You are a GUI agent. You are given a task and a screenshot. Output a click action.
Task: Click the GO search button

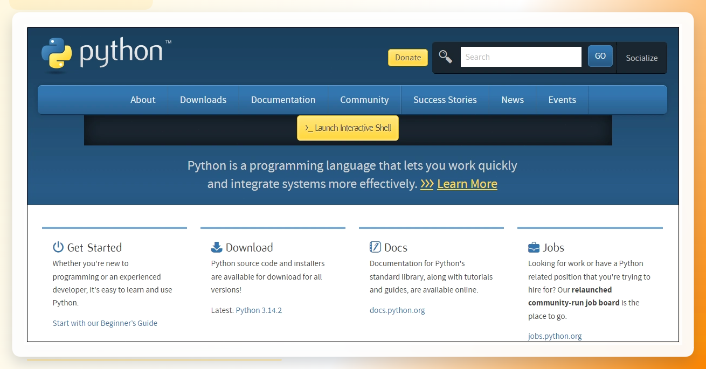pyautogui.click(x=600, y=56)
